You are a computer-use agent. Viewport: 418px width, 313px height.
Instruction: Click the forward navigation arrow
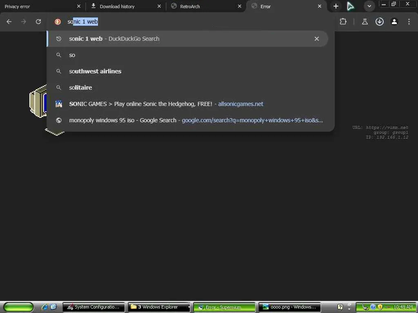(x=24, y=22)
